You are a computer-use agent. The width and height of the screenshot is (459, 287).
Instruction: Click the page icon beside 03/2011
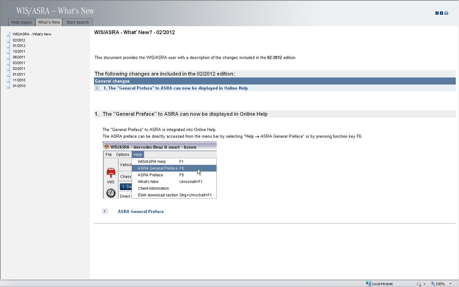pos(9,63)
